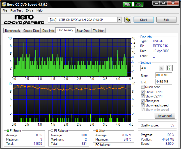Switch to the ScanDisc tab
Viewport: 181px width, 149px height.
[x=83, y=31]
